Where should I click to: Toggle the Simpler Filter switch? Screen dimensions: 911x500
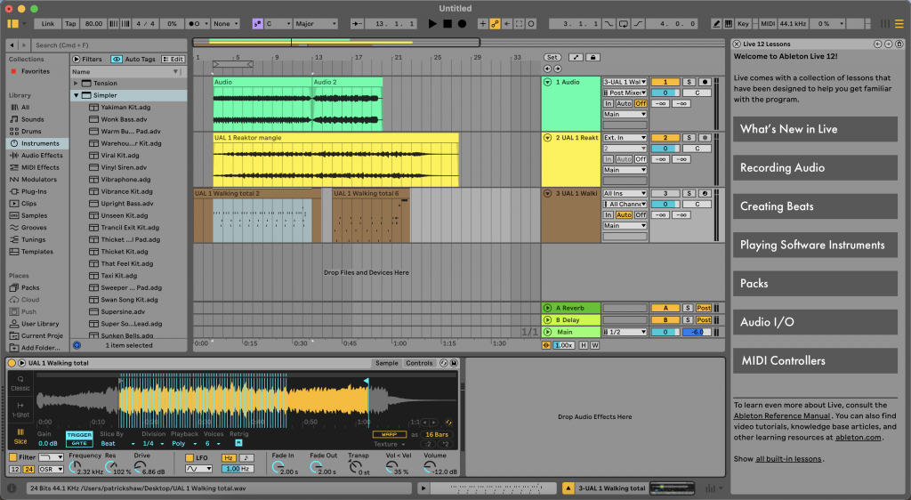click(x=13, y=457)
